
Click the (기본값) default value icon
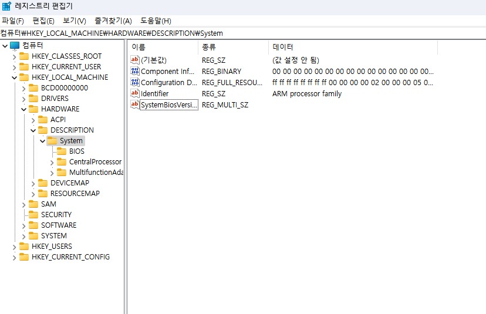[x=135, y=60]
